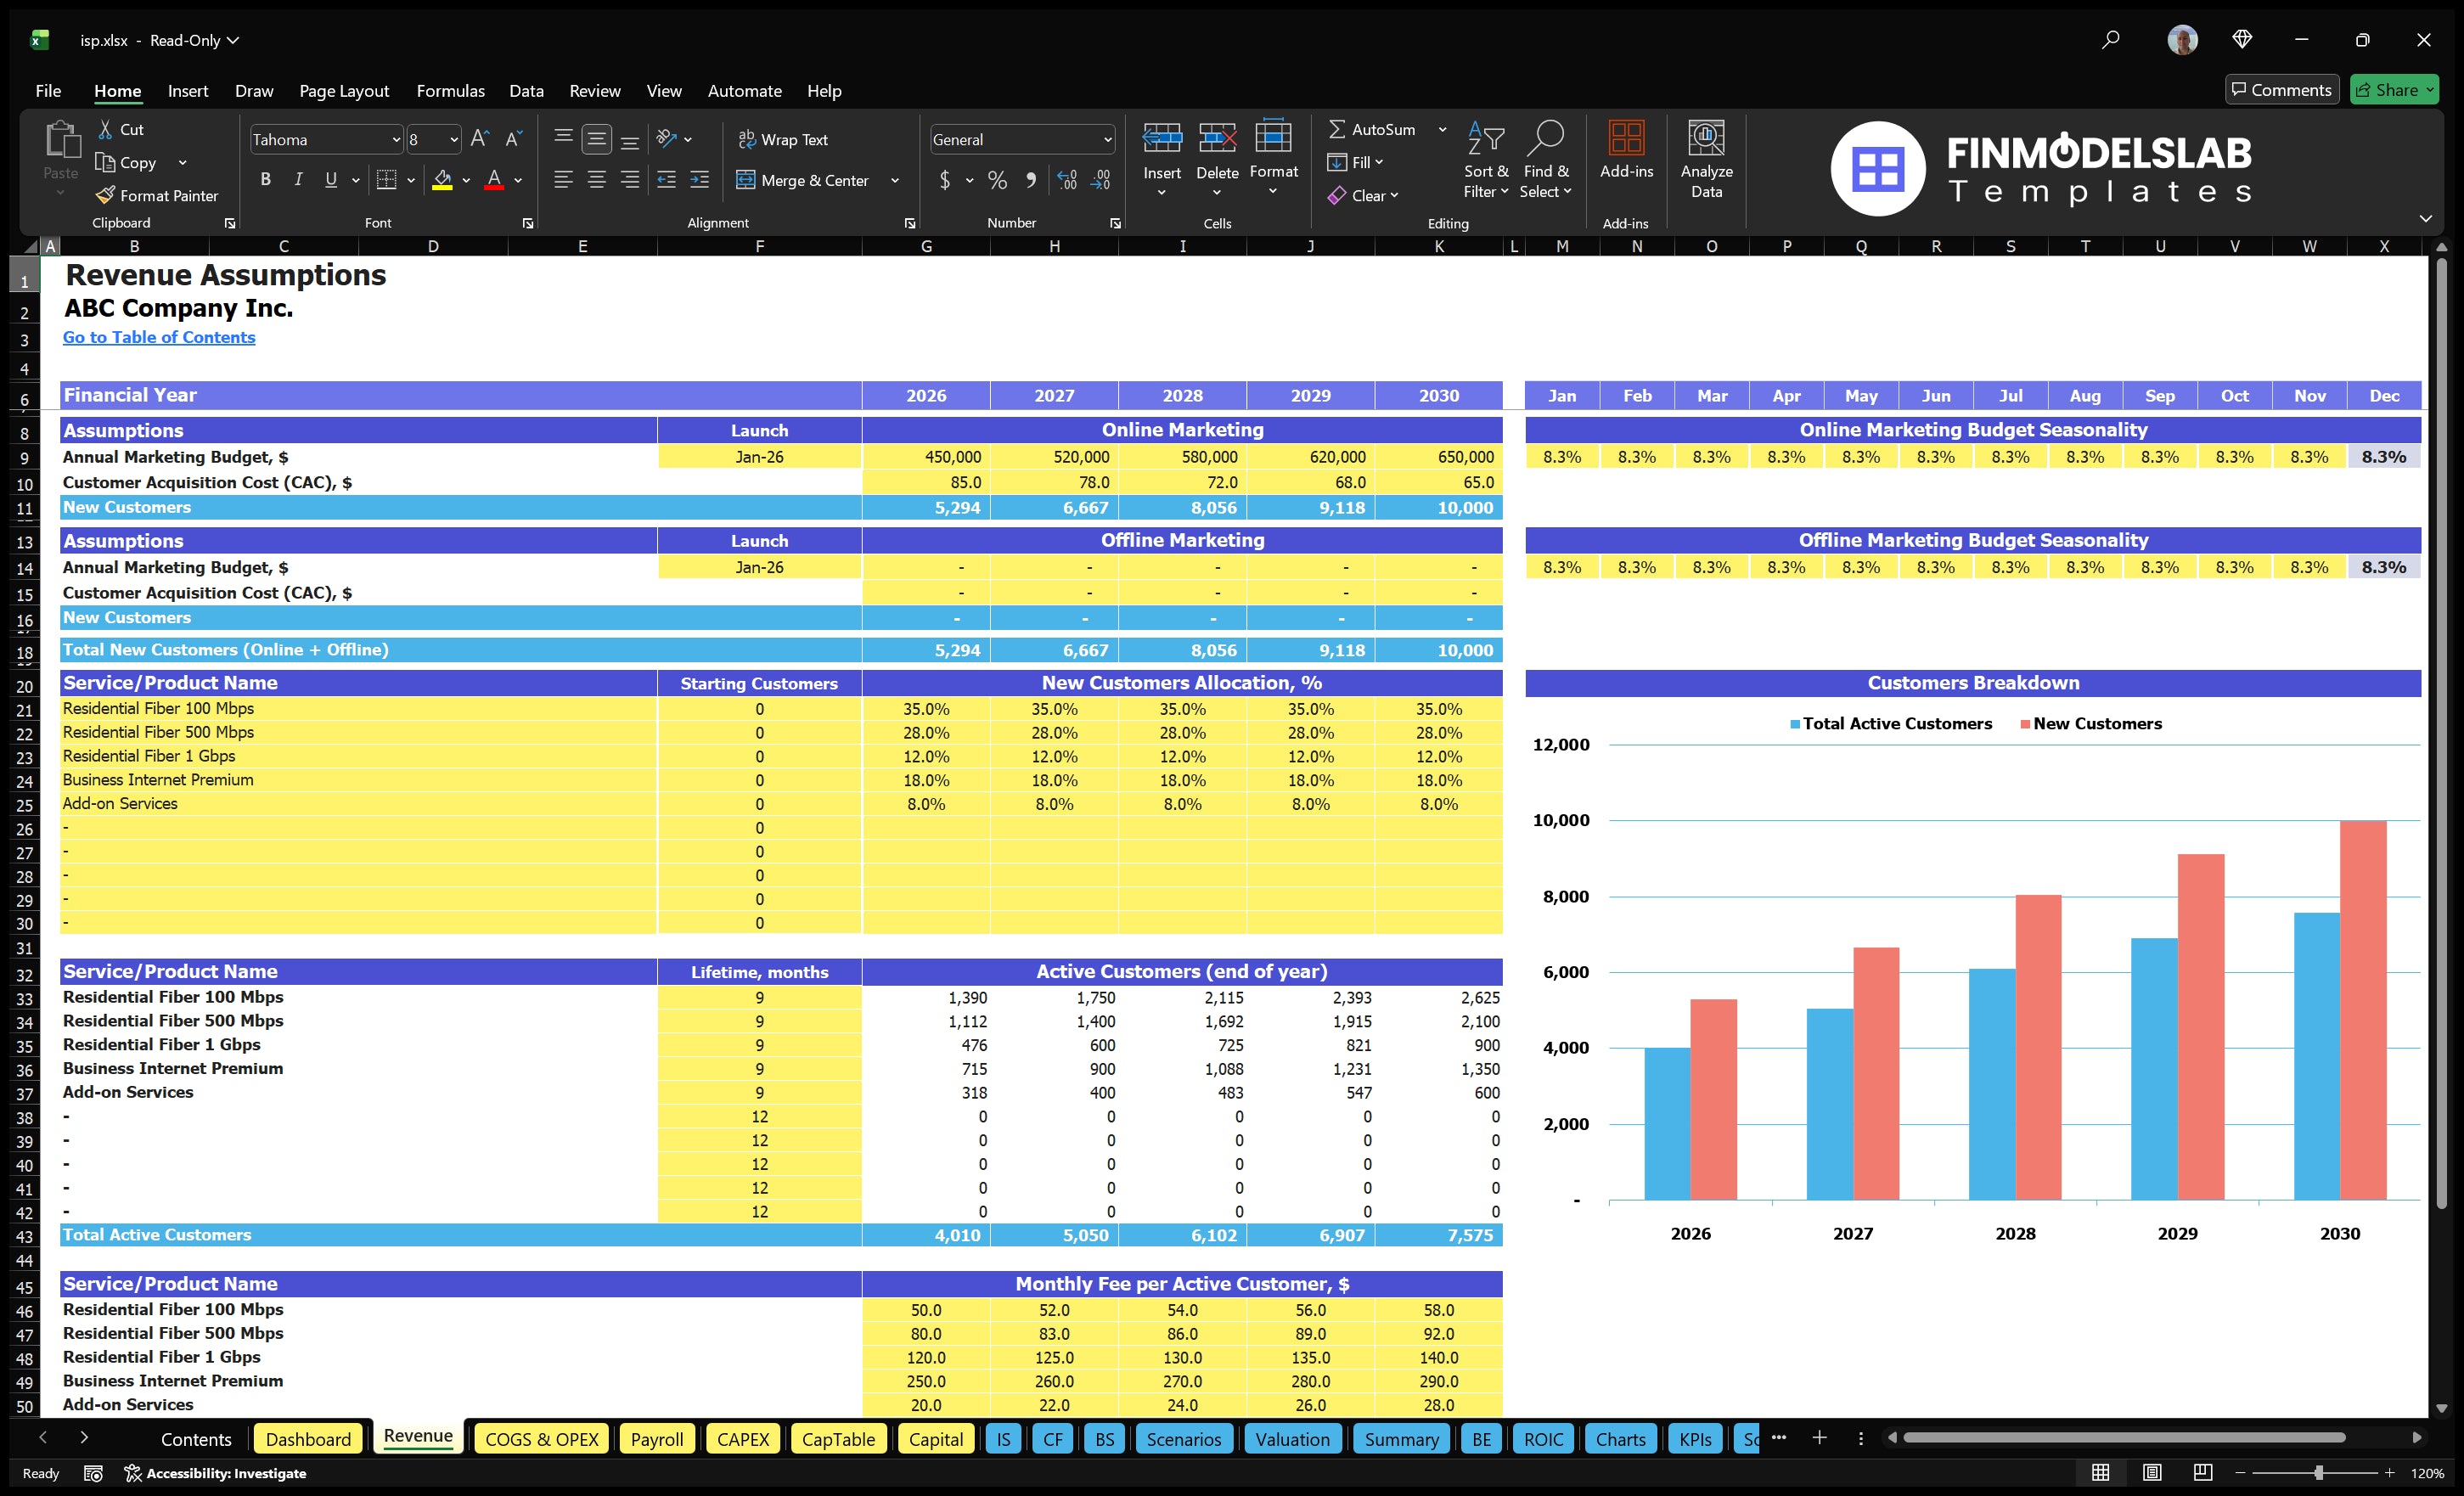Image resolution: width=2464 pixels, height=1496 pixels.
Task: Toggle bold formatting
Action: coord(265,180)
